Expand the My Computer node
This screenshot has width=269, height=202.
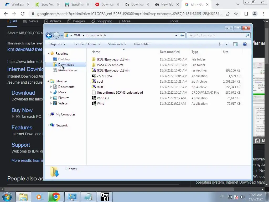[x=48, y=114]
